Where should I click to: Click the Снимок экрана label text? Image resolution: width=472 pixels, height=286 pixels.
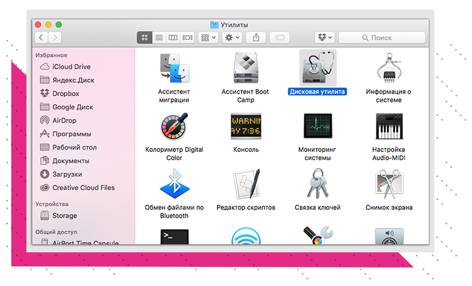tap(389, 207)
